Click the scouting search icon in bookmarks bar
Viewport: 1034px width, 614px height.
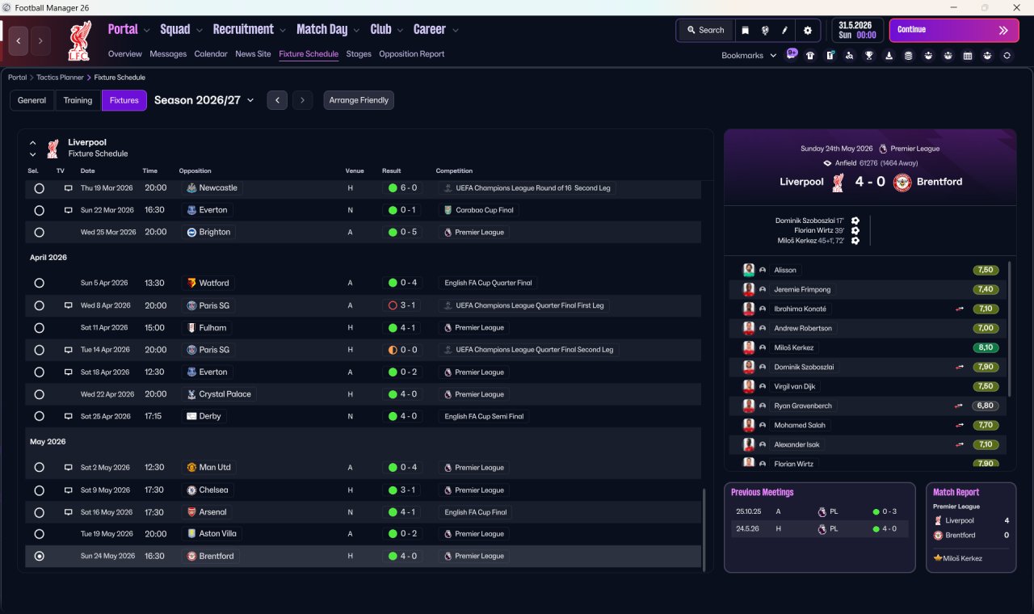[850, 56]
